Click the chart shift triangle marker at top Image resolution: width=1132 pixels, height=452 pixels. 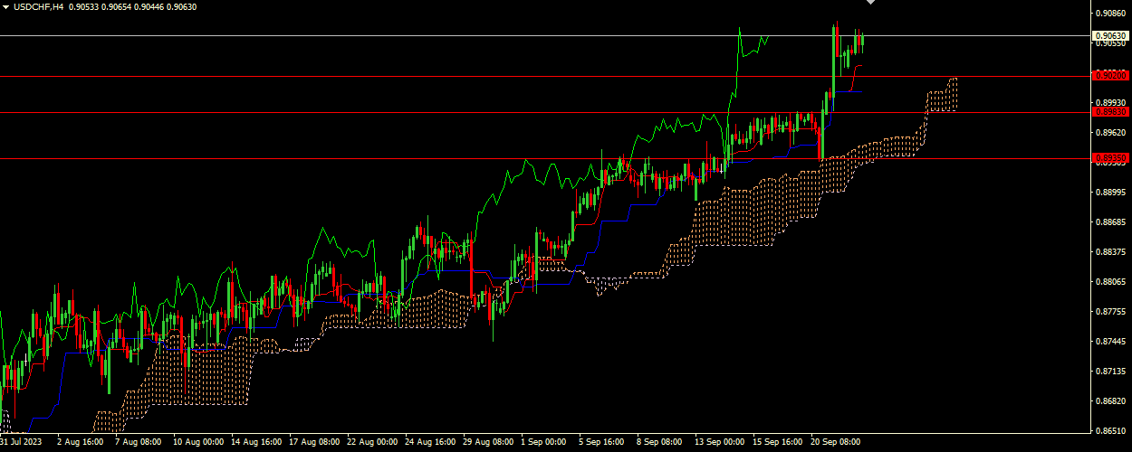(x=870, y=3)
